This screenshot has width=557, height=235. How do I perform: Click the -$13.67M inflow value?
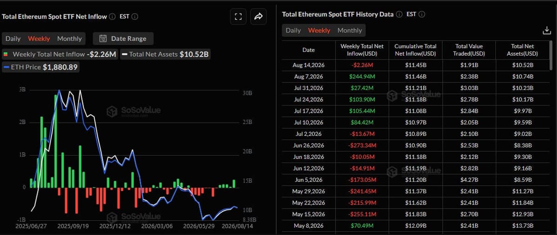362,134
